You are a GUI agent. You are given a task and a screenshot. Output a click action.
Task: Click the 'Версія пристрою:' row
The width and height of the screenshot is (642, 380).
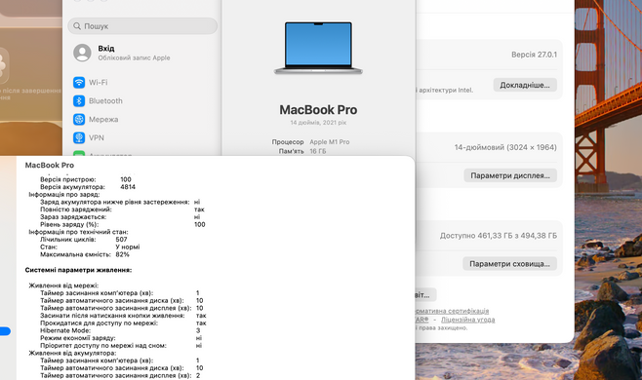pos(86,179)
